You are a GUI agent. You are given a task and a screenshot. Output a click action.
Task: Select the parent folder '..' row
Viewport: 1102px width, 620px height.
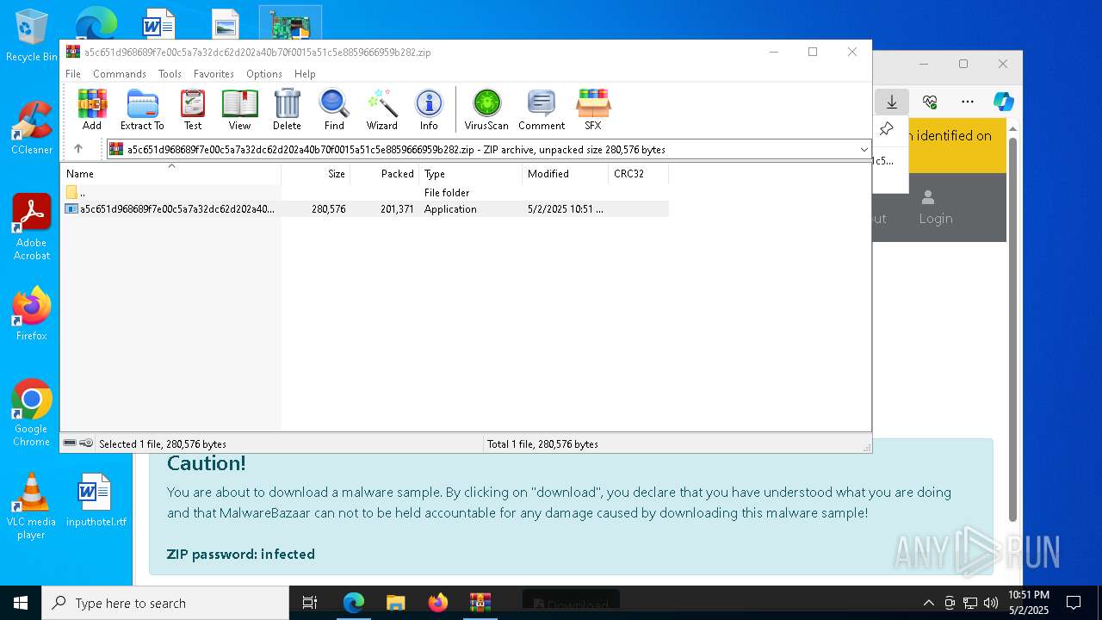point(365,193)
